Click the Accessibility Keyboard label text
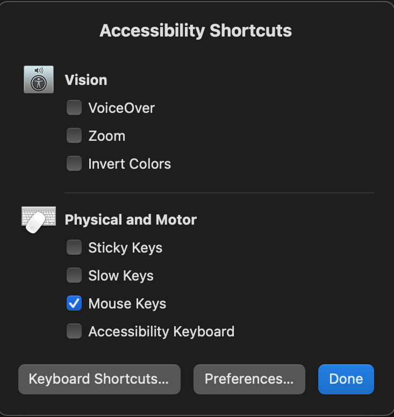 tap(161, 332)
